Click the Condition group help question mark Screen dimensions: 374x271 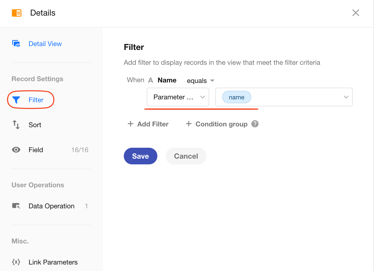click(255, 124)
